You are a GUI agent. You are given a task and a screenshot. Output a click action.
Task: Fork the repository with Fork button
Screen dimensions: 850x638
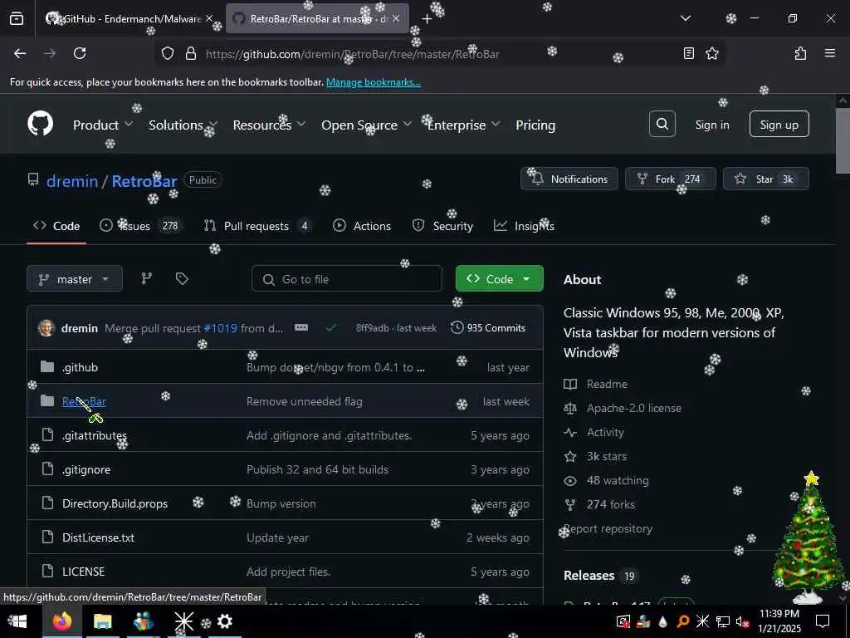671,179
